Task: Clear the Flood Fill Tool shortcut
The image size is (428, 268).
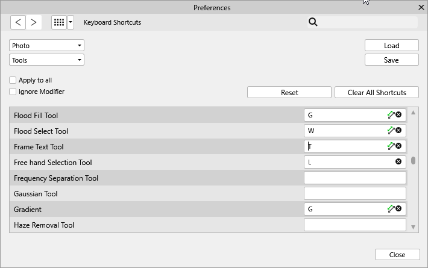Action: click(398, 114)
